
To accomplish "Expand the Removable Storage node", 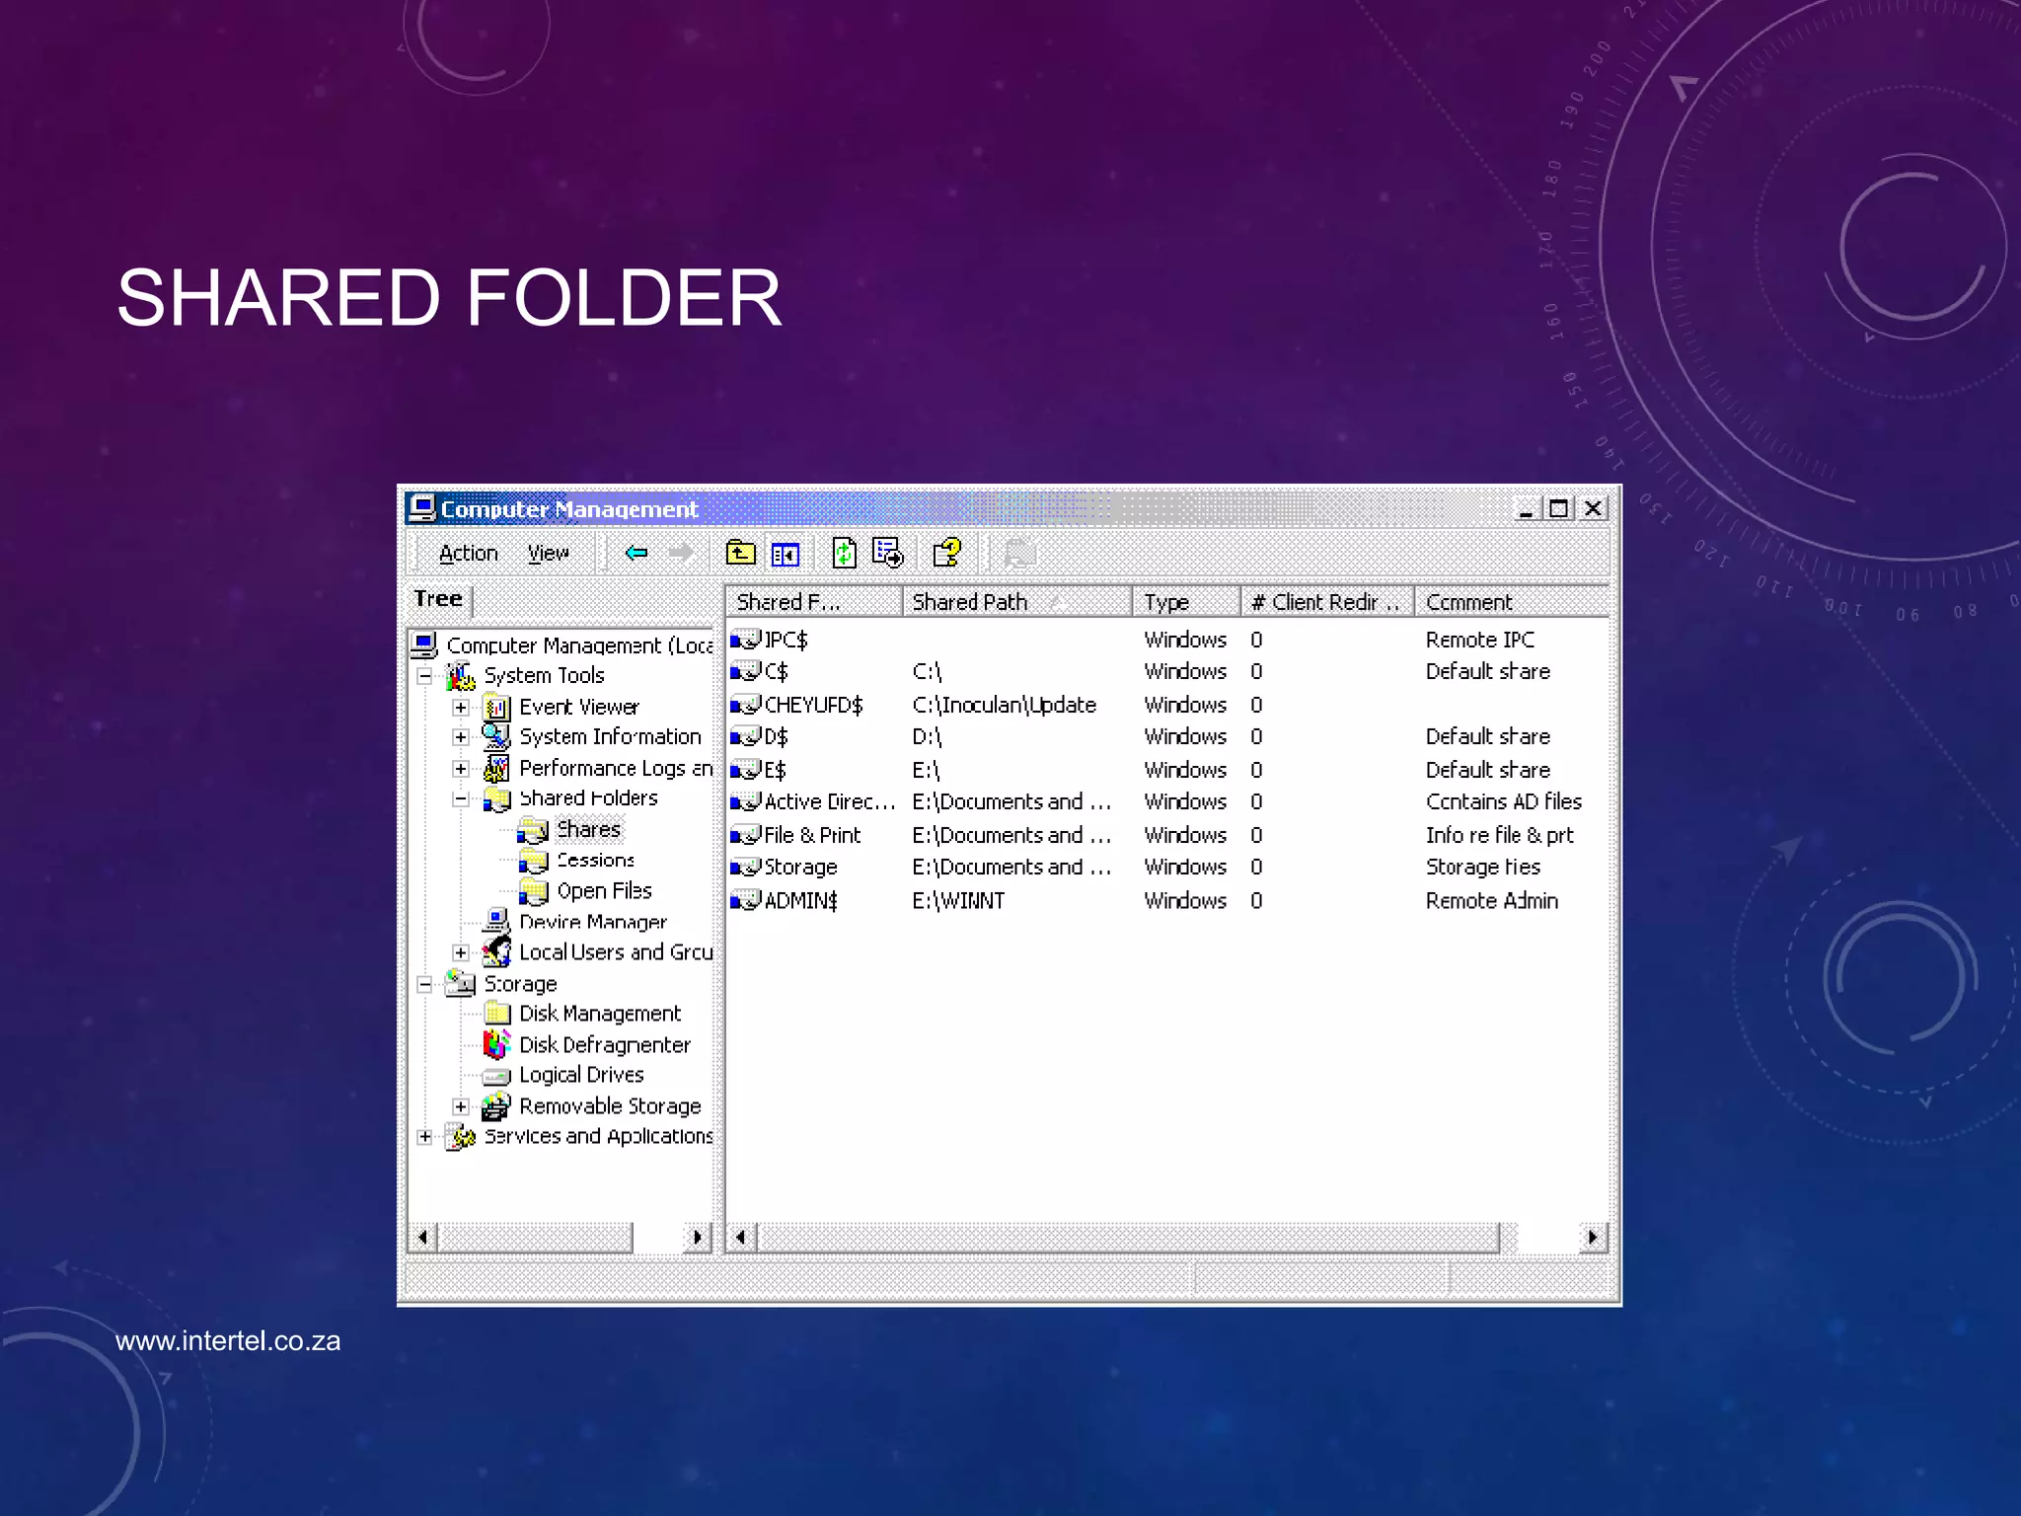I will point(461,1106).
